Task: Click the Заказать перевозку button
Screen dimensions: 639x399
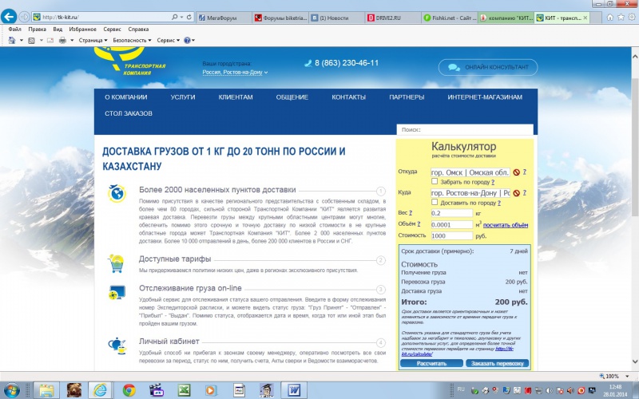Action: (x=497, y=363)
